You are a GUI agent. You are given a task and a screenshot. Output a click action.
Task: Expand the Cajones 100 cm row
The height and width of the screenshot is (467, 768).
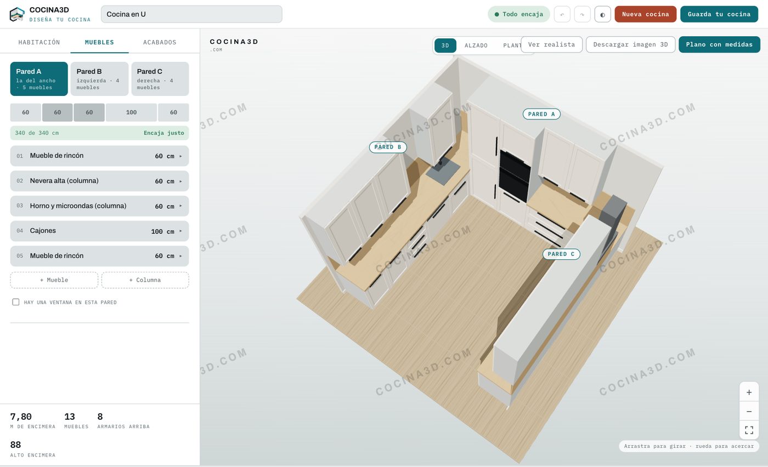(99, 231)
